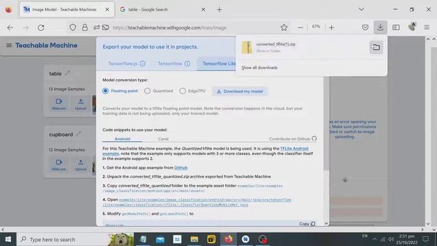
Task: Select Quantized conversion type
Action: pyautogui.click(x=147, y=91)
